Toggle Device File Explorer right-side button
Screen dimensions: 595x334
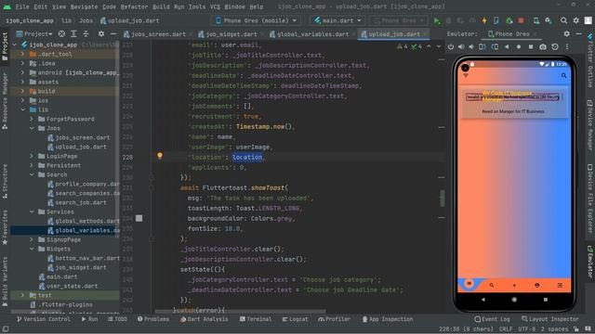[x=590, y=199]
